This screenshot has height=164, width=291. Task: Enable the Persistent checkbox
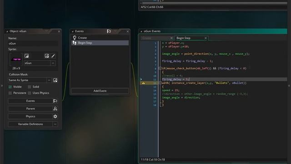coord(10,93)
